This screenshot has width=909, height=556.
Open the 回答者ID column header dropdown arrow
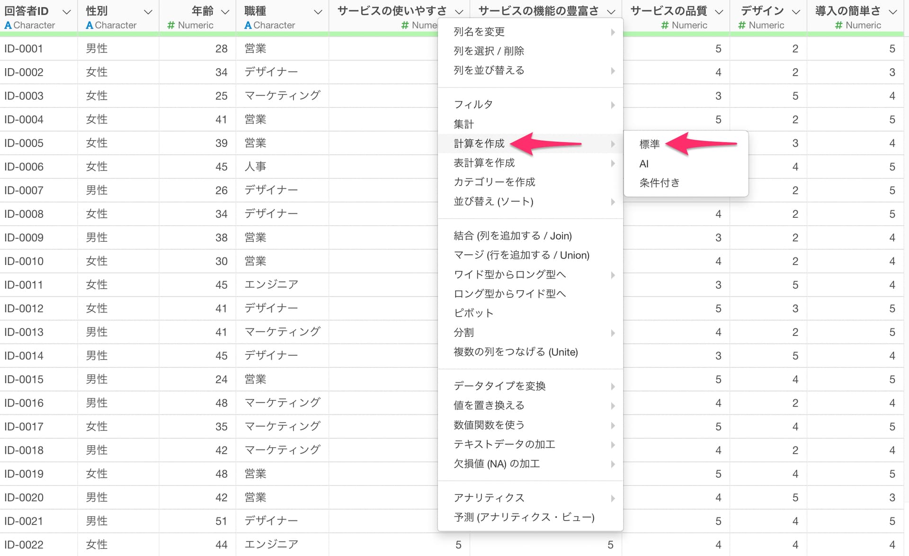[x=67, y=12]
